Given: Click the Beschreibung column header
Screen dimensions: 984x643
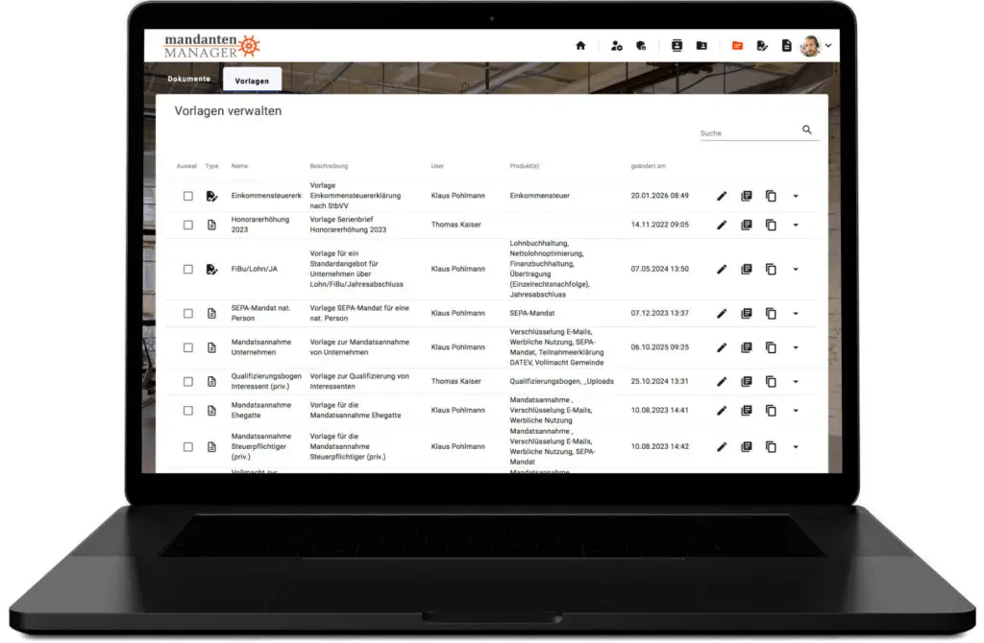Looking at the screenshot, I should tap(329, 166).
